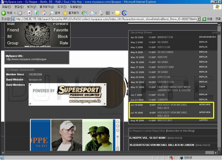The width and height of the screenshot is (222, 160).
Task: Open the Search toolbar button
Action: pos(55,13)
